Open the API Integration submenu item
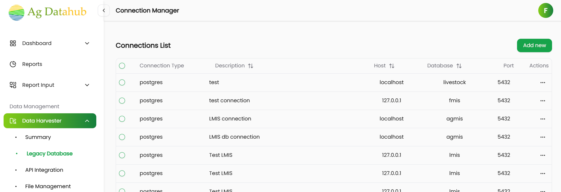 click(x=44, y=170)
